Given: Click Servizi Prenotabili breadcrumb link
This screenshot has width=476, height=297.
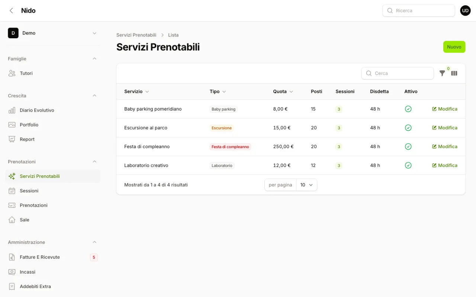Looking at the screenshot, I should (x=136, y=35).
